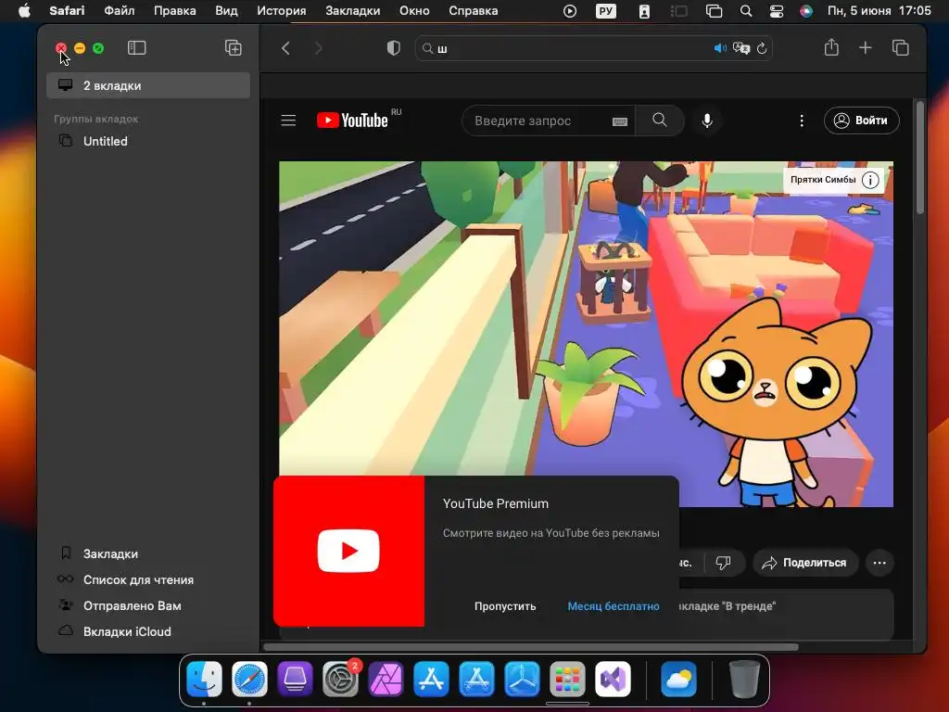The image size is (949, 712).
Task: Reload the current page
Action: pyautogui.click(x=762, y=48)
